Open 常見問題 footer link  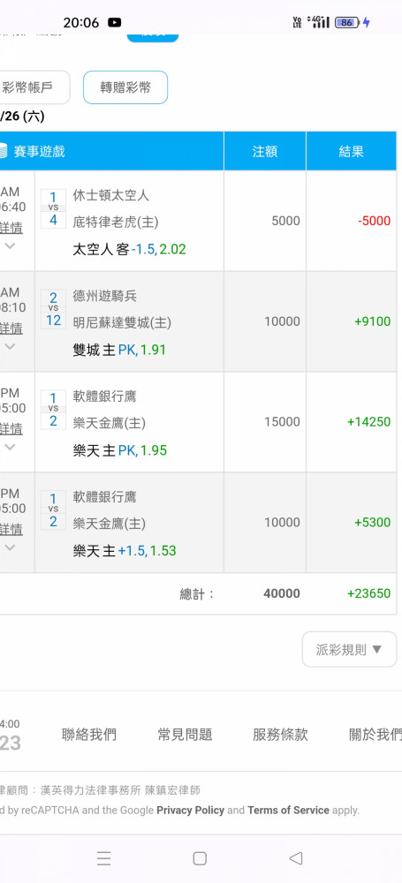click(185, 735)
